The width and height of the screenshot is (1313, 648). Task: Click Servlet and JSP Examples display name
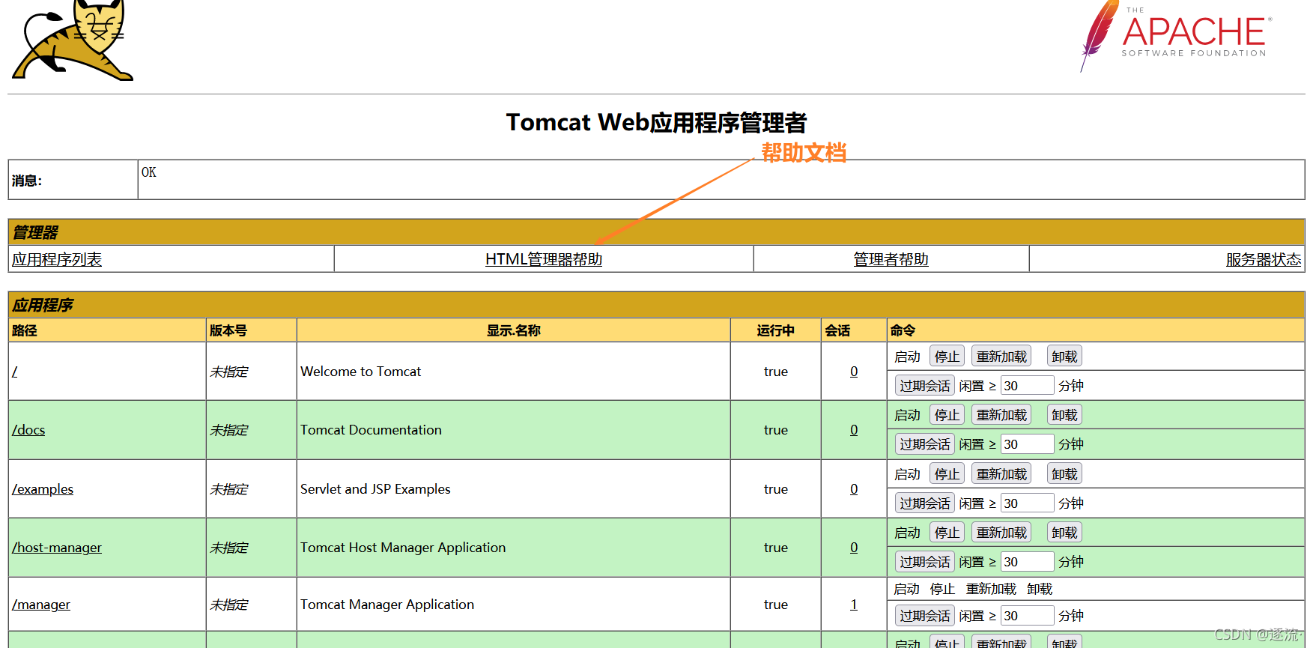click(x=375, y=489)
